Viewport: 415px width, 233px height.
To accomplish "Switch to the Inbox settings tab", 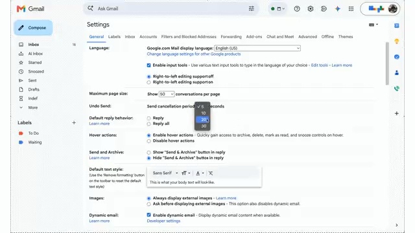I will (x=130, y=37).
